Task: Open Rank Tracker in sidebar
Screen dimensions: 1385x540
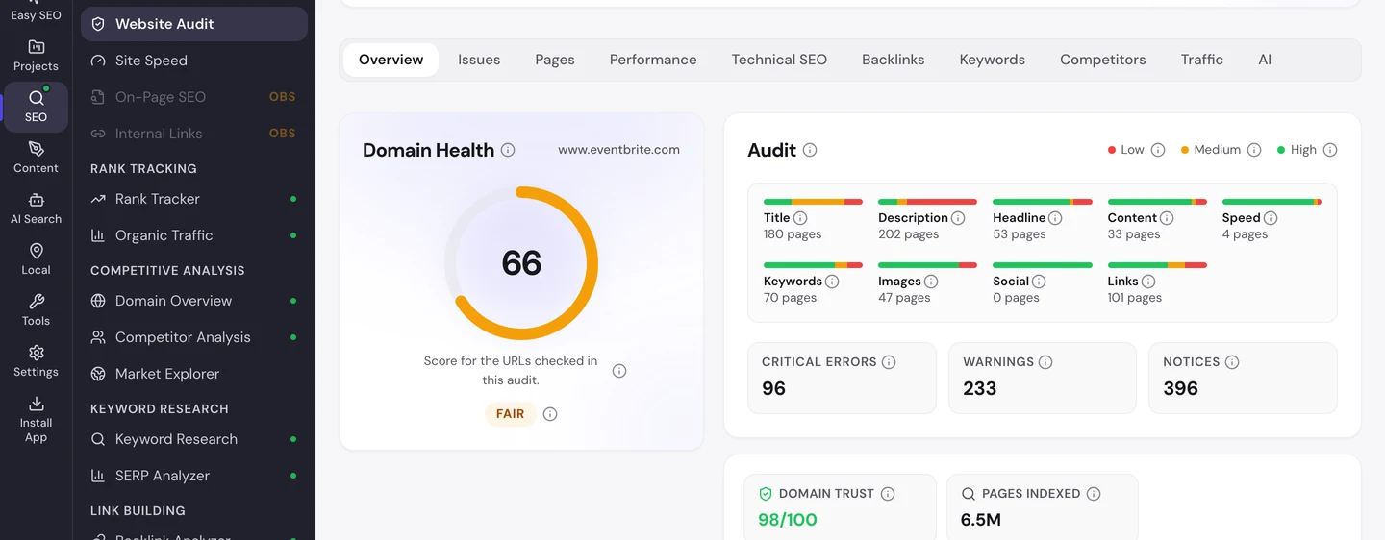Action: click(194, 199)
